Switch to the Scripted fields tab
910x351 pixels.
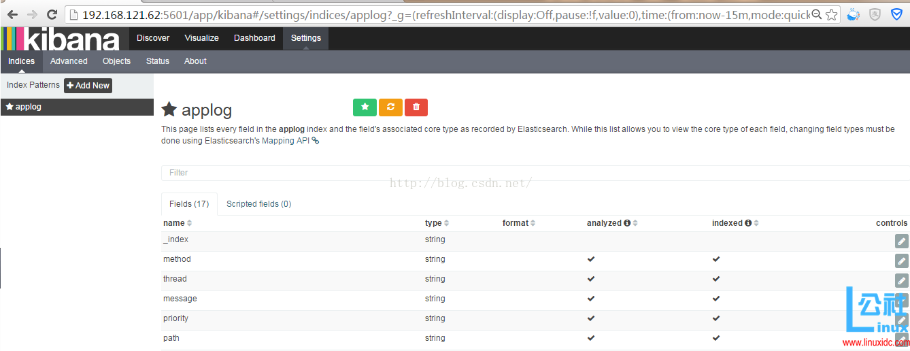pos(258,204)
